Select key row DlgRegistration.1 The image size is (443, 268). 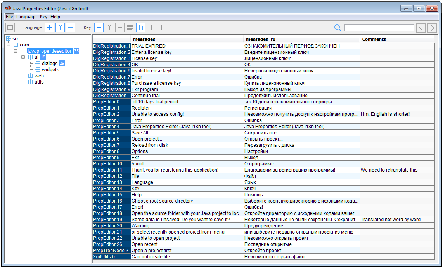[112, 46]
